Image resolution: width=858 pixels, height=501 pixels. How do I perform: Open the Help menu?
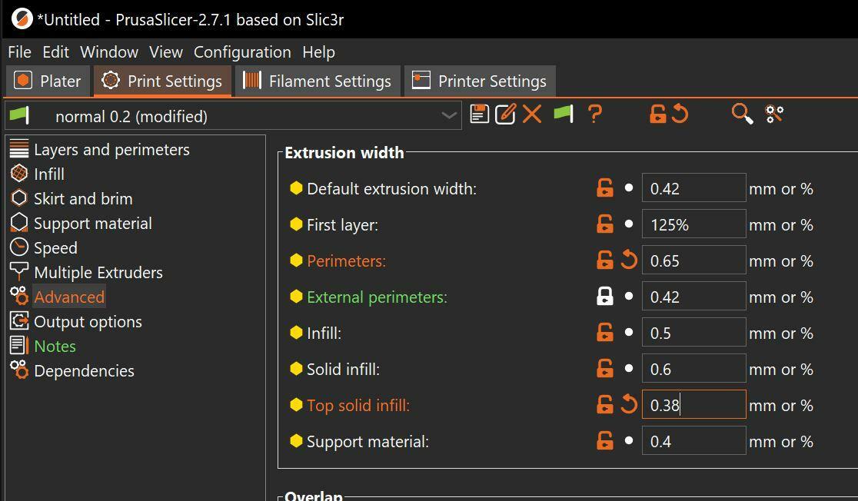coord(318,52)
